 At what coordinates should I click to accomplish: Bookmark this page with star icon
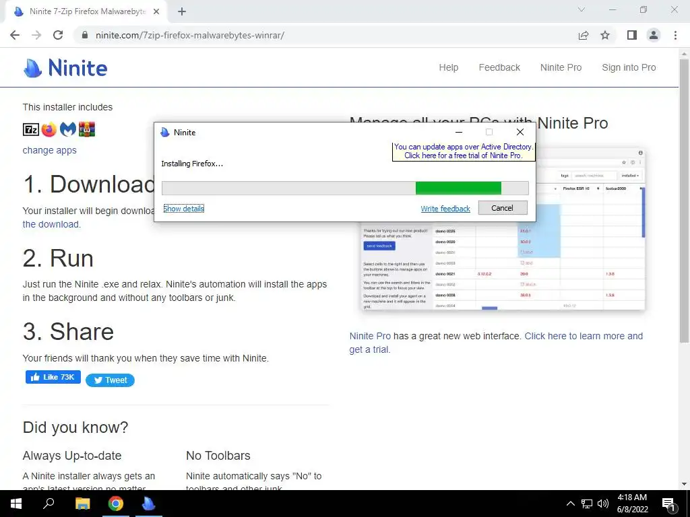605,35
